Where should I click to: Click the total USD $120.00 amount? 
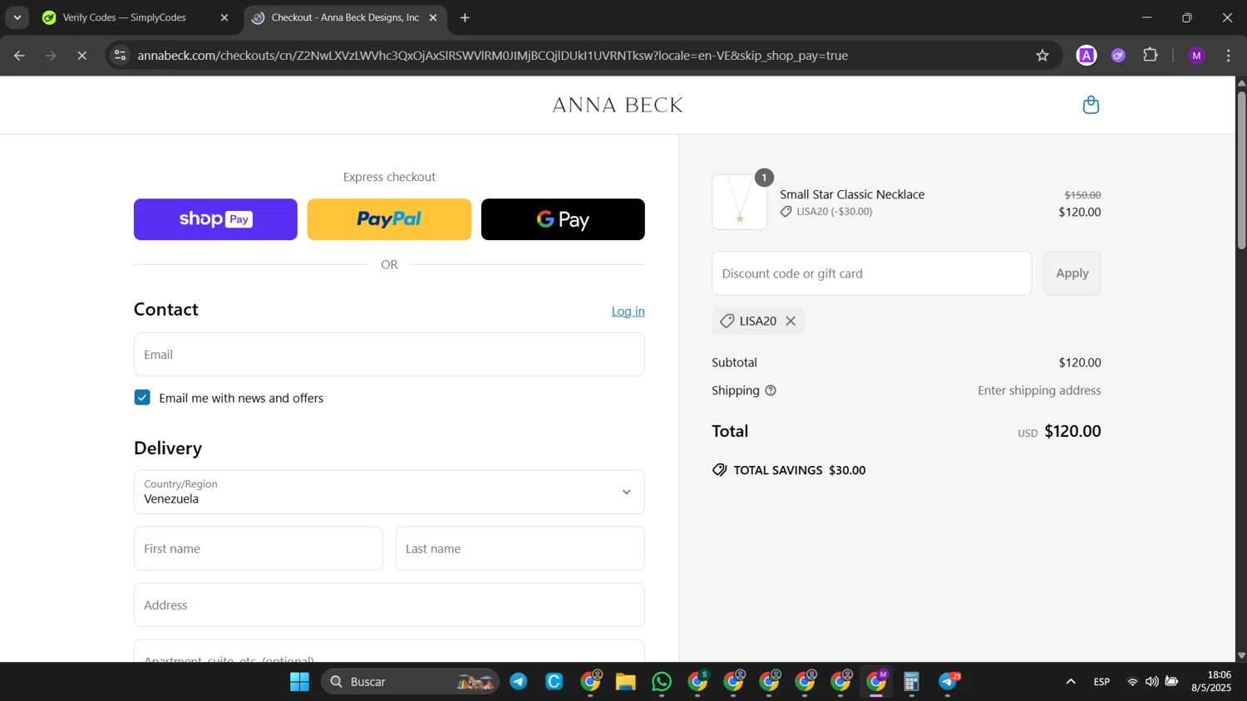coord(1059,431)
